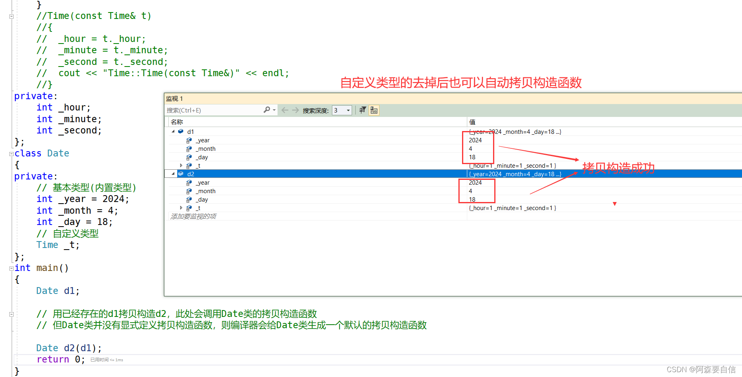Screen dimensions: 742x377
Task: Collapse the comment block above Date d2(d1)
Action: [11, 314]
